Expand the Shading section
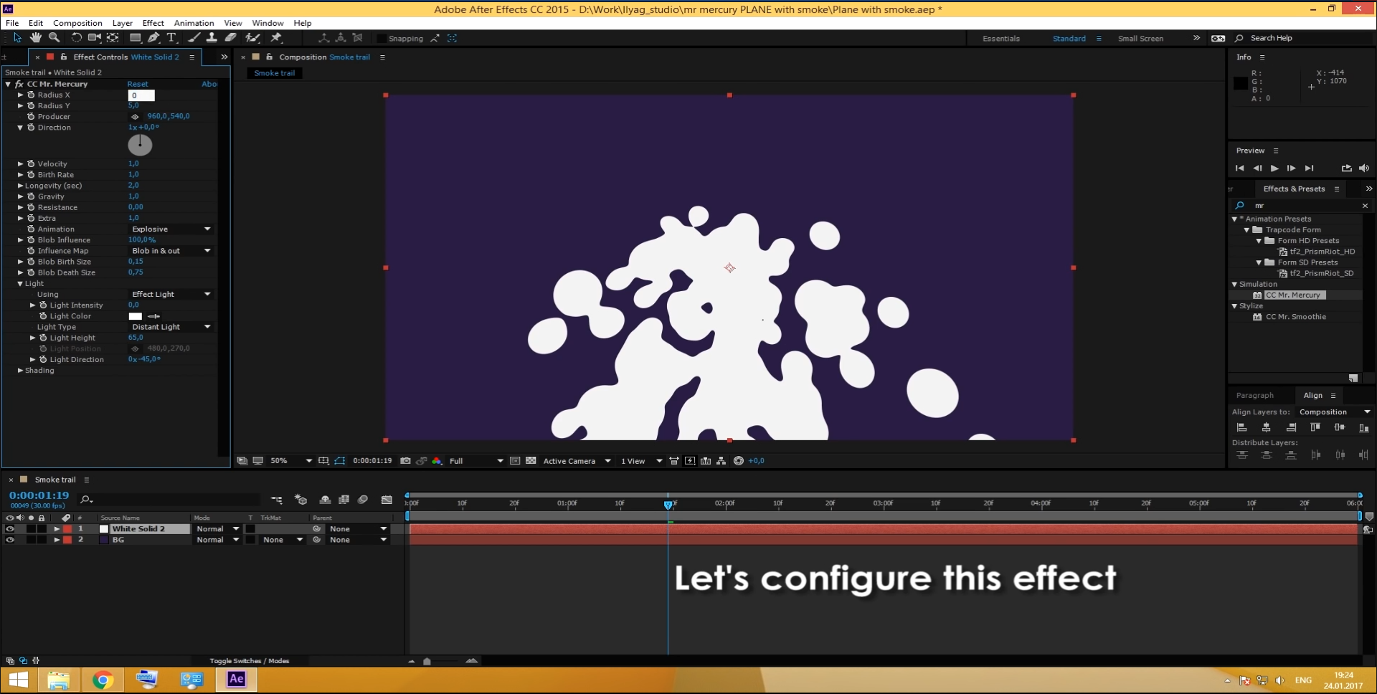Viewport: 1377px width, 694px height. 20,371
